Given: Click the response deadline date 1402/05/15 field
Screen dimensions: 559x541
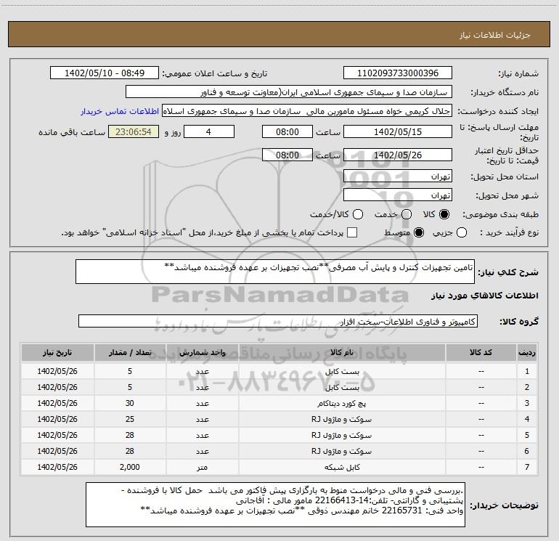Looking at the screenshot, I should pyautogui.click(x=398, y=132).
